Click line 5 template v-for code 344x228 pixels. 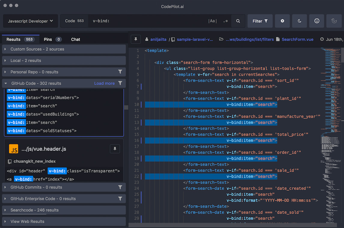pos(226,75)
